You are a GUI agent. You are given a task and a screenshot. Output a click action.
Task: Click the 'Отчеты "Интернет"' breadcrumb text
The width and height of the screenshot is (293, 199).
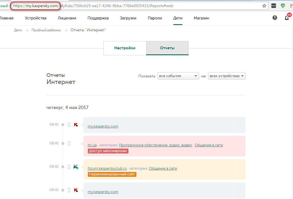point(88,30)
